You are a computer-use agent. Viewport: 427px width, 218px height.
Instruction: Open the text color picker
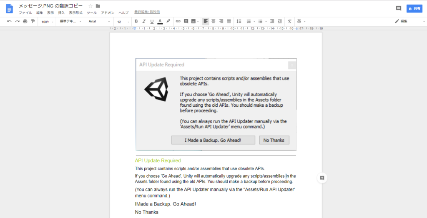pyautogui.click(x=160, y=21)
